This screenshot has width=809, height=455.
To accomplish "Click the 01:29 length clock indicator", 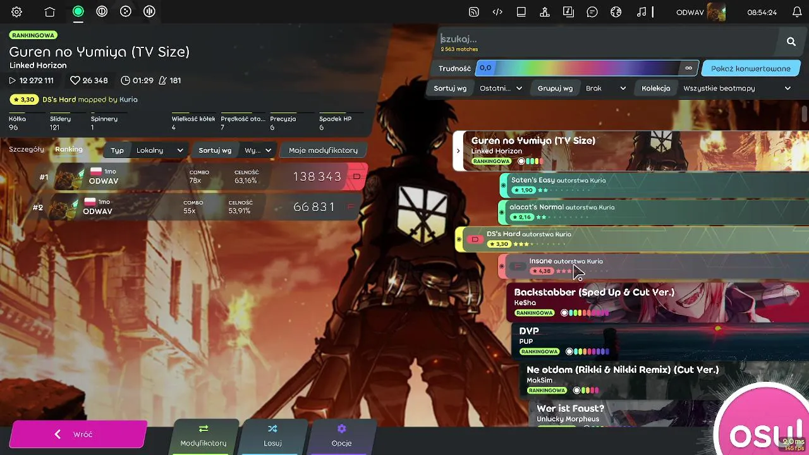I will (137, 80).
